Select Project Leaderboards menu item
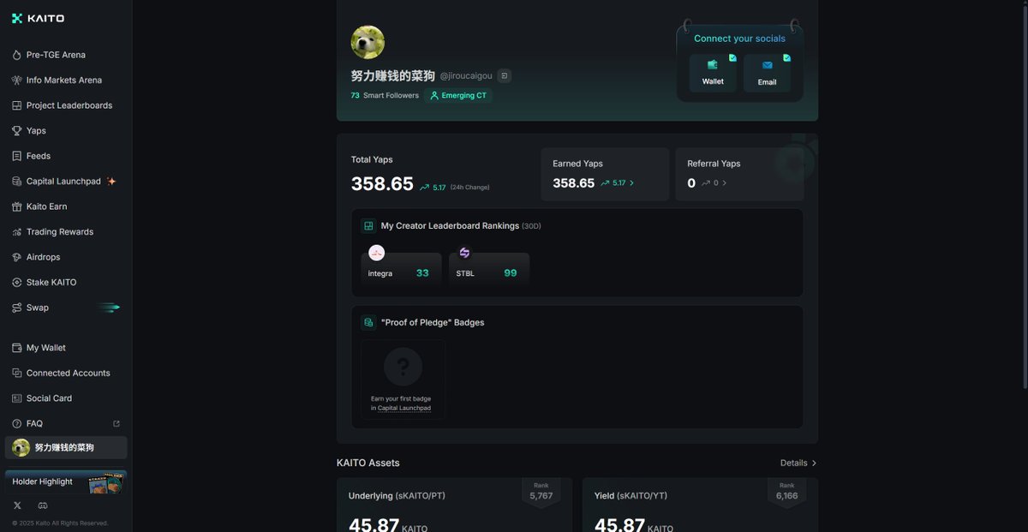Image resolution: width=1028 pixels, height=532 pixels. tap(66, 105)
